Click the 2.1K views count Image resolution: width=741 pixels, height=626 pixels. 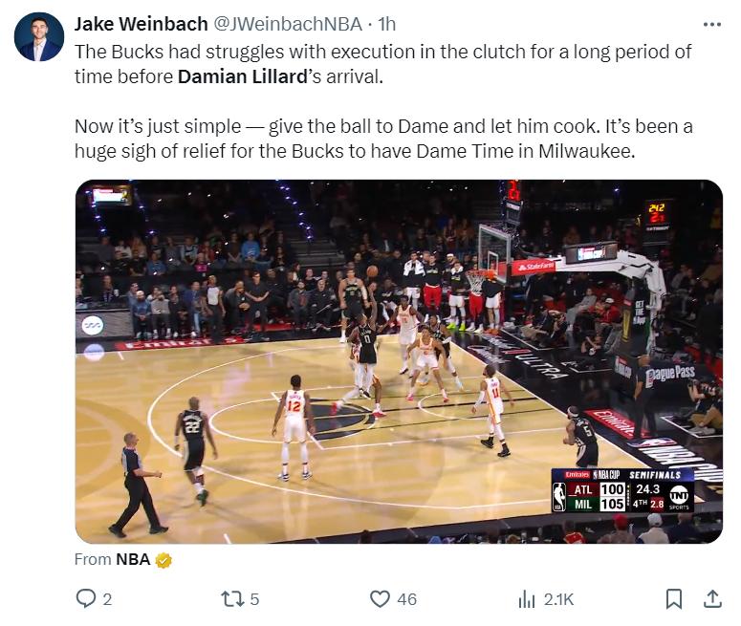click(x=558, y=599)
